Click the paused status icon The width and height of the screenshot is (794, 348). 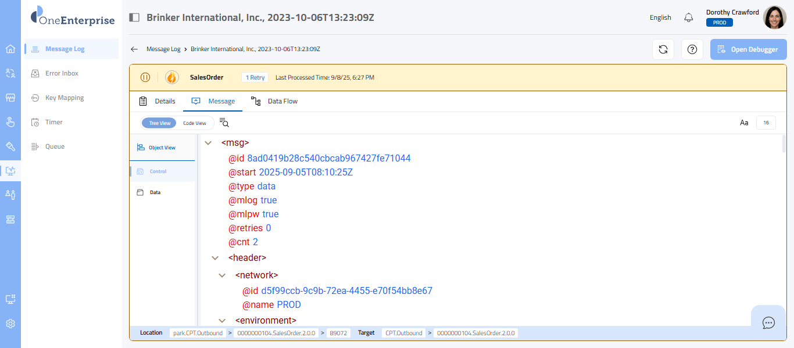(x=145, y=77)
